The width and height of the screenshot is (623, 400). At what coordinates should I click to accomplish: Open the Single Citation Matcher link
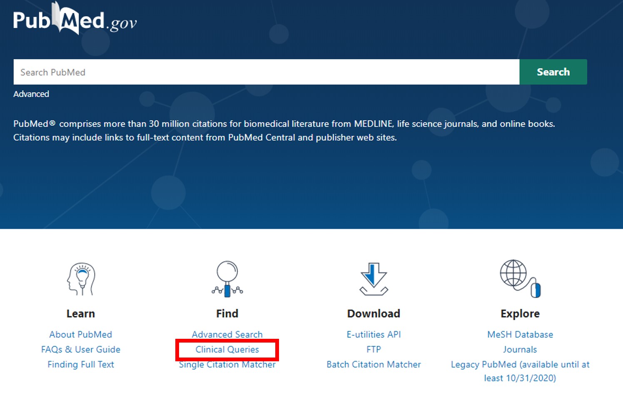click(227, 365)
